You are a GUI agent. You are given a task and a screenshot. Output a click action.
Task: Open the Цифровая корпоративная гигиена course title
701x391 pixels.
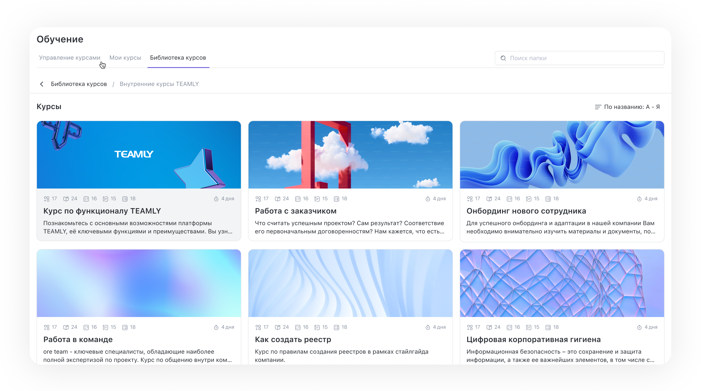[x=533, y=339]
